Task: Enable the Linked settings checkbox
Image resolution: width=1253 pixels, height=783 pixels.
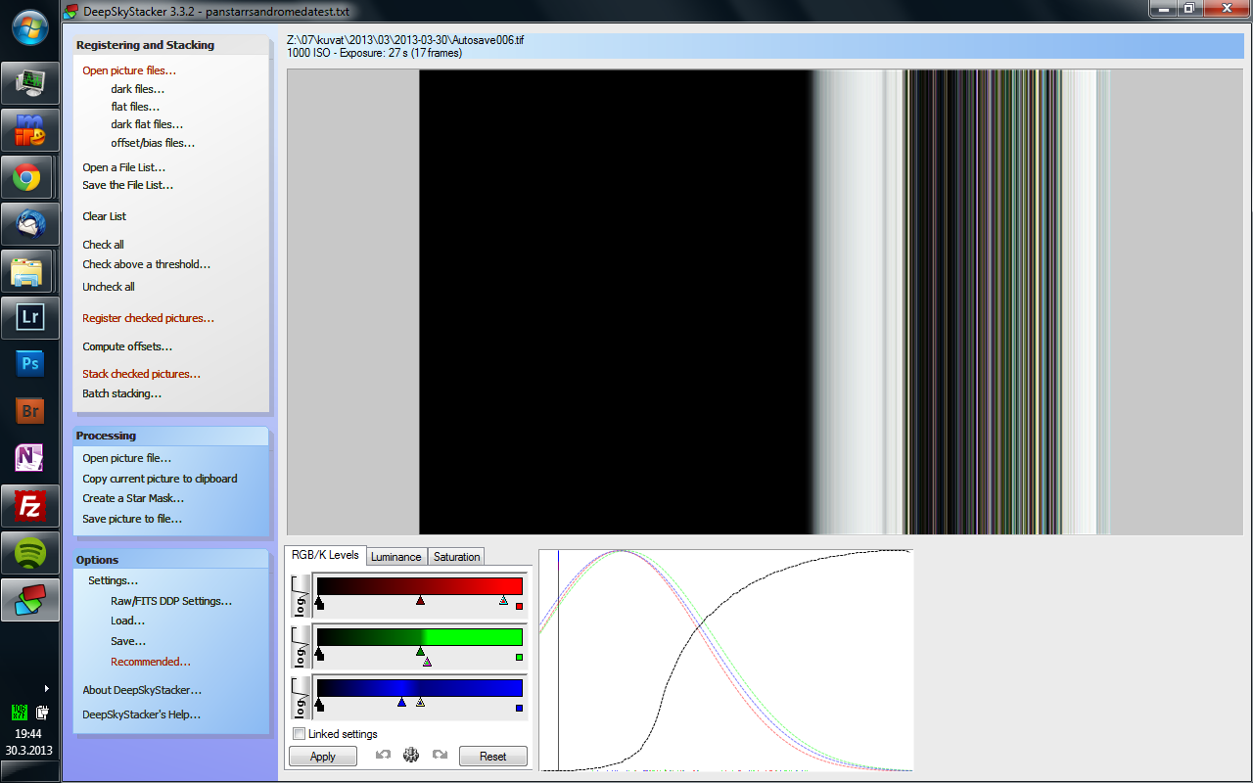Action: [x=299, y=733]
